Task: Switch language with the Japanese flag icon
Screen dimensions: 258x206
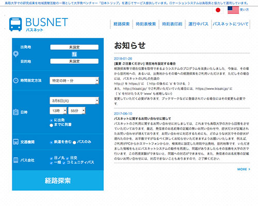Action: (x=218, y=10)
